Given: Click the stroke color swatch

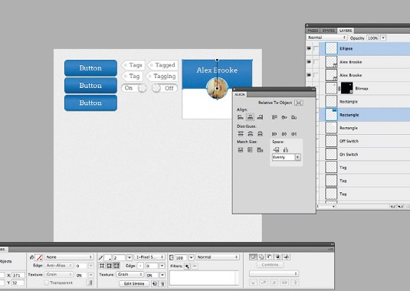Looking at the screenshot, I should (108, 257).
